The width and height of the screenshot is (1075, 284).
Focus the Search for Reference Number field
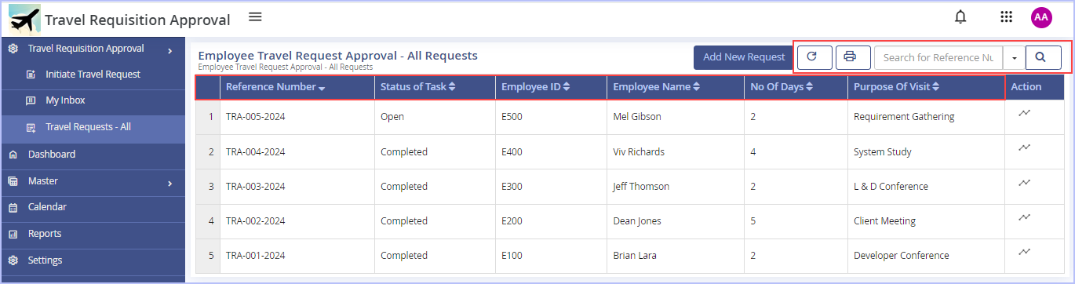pyautogui.click(x=938, y=57)
